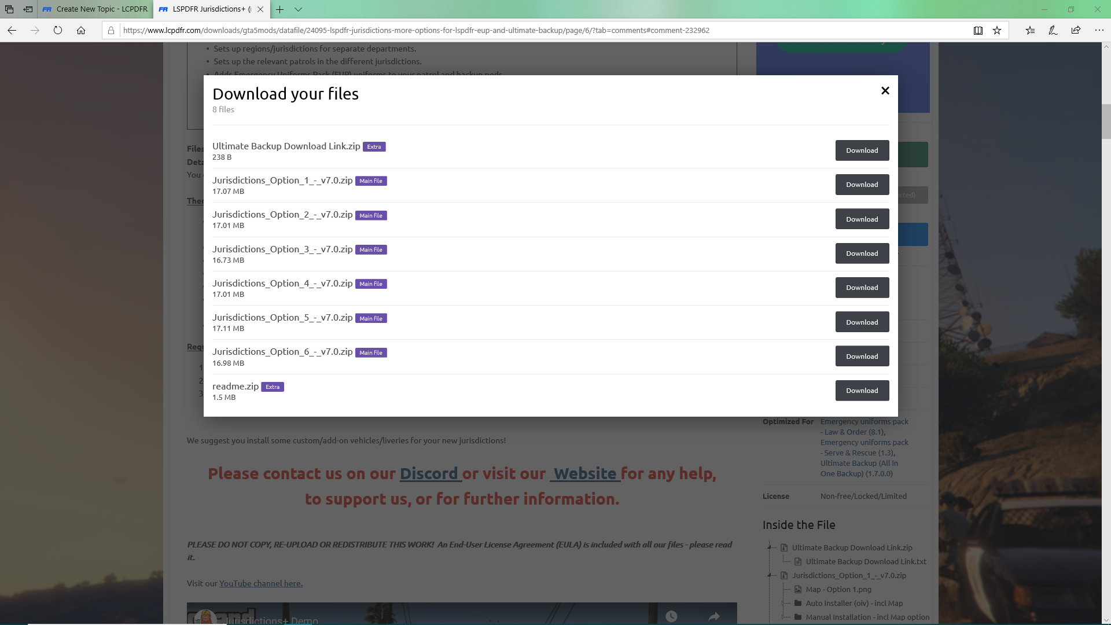
Task: Click the browser Back arrow
Action: [12, 30]
